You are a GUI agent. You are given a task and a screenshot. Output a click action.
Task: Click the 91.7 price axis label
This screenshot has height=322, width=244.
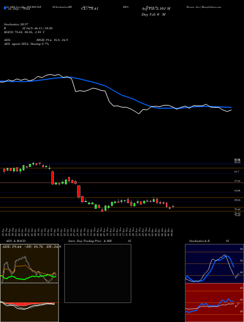point(237,171)
